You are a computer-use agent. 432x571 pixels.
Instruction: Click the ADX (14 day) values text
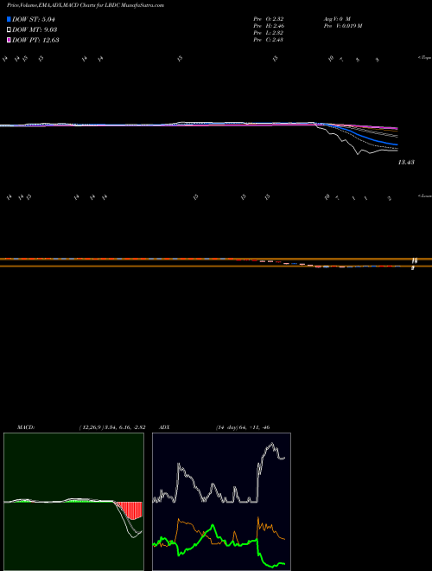(x=242, y=427)
